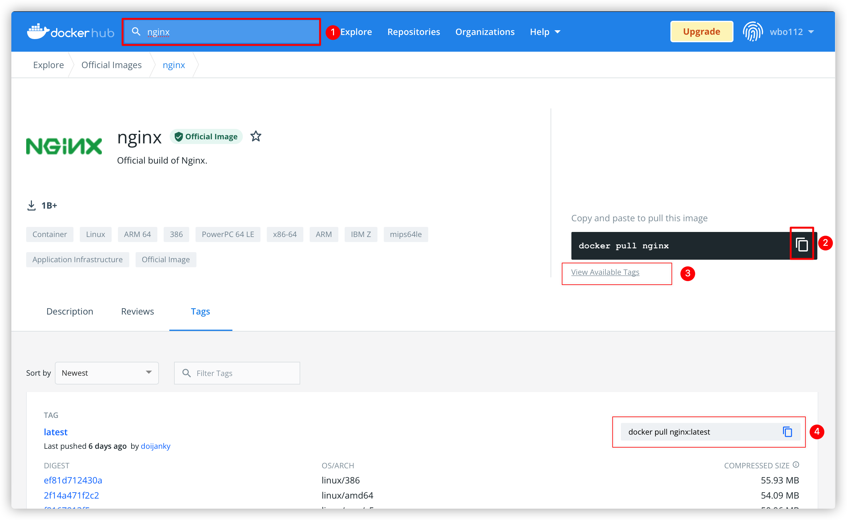Go to Explore breadcrumb
This screenshot has width=847, height=520.
(48, 65)
